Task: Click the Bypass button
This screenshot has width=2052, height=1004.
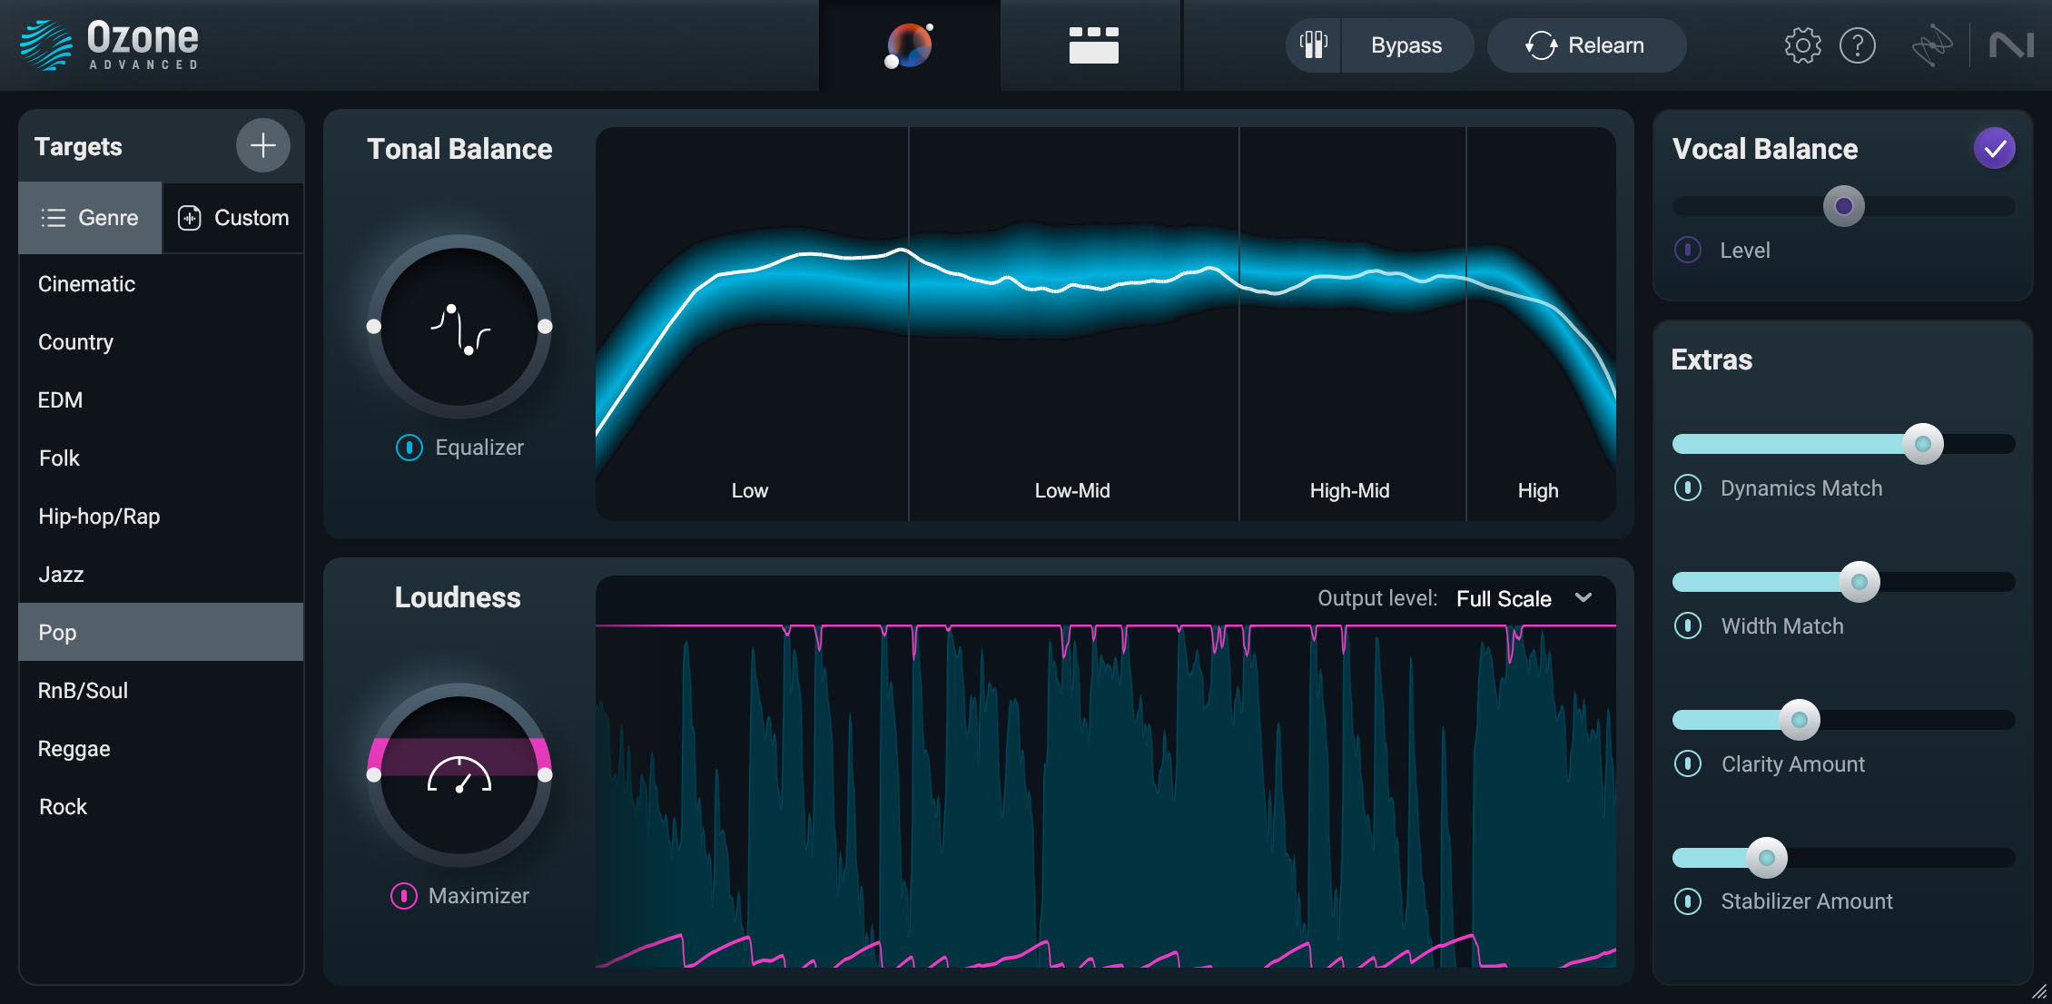Action: (x=1408, y=44)
